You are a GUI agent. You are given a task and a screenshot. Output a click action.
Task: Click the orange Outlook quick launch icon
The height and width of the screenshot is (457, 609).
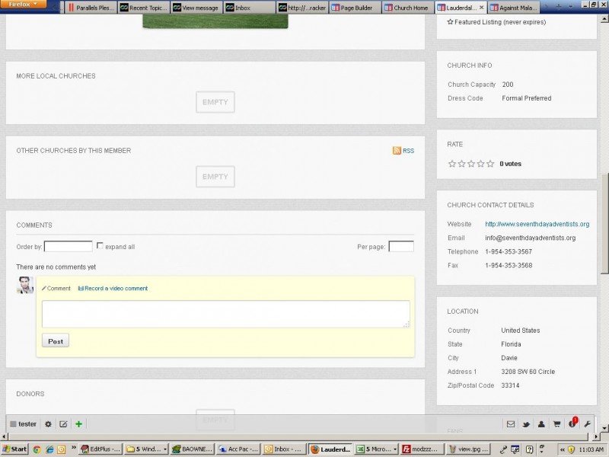[62, 449]
